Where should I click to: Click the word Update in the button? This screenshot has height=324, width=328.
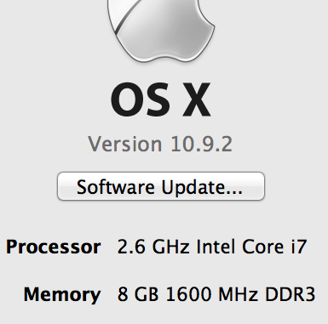click(202, 188)
